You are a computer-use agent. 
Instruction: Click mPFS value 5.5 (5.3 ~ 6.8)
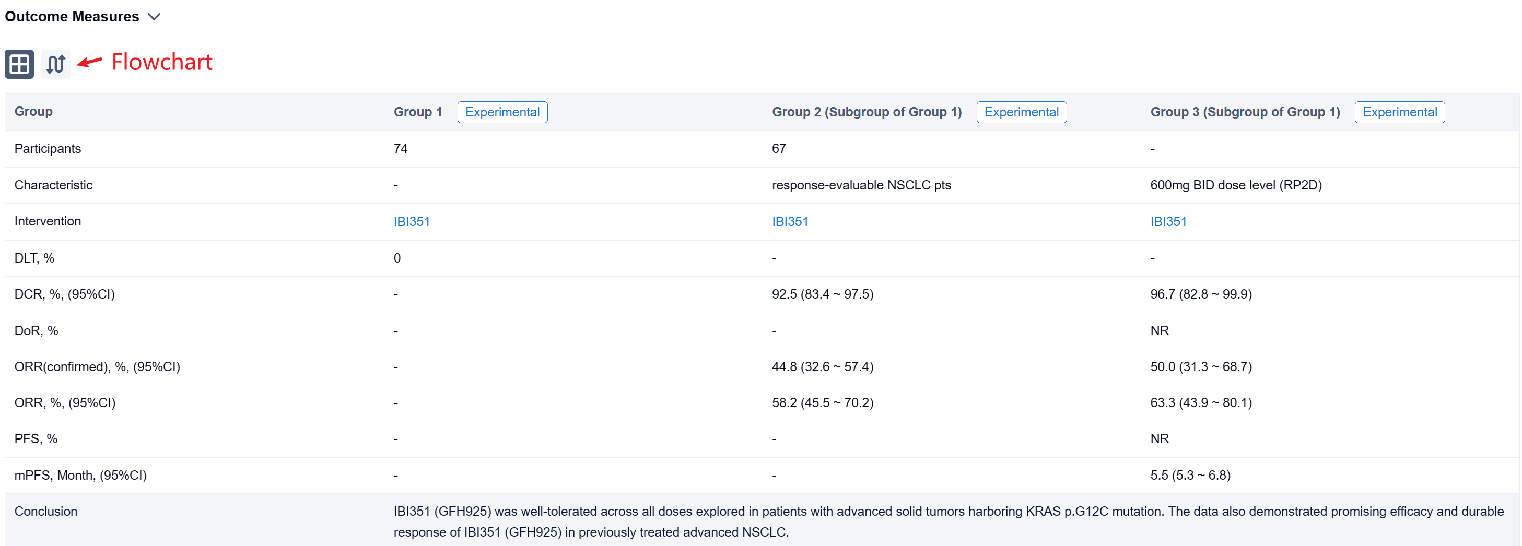tap(1189, 475)
